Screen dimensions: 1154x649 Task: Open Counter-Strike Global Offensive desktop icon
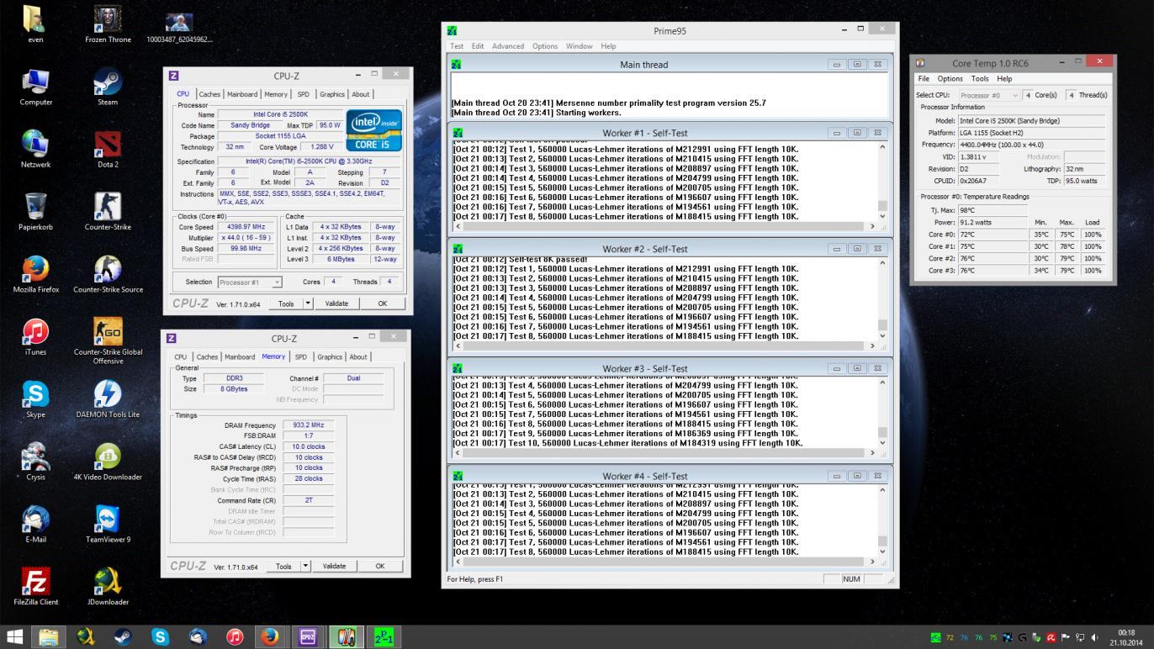click(x=108, y=340)
